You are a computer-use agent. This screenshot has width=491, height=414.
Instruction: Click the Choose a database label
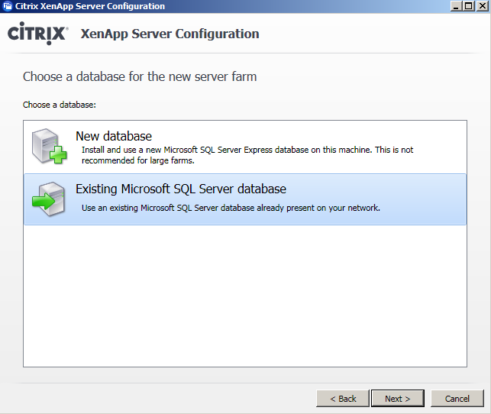60,105
